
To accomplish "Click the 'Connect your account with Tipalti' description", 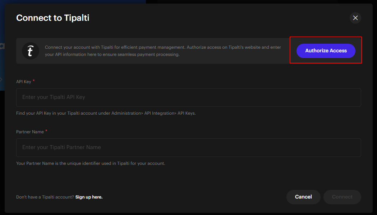I will coord(163,51).
